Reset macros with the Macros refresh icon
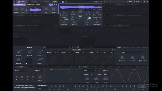This screenshot has width=162, height=91. click(x=44, y=48)
